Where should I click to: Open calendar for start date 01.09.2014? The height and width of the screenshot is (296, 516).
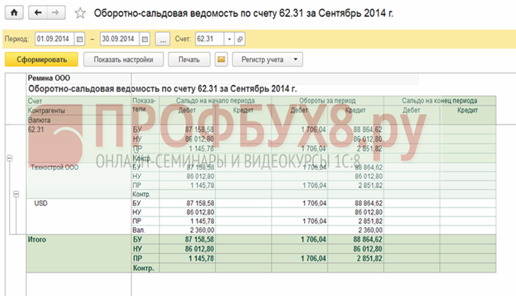[79, 39]
